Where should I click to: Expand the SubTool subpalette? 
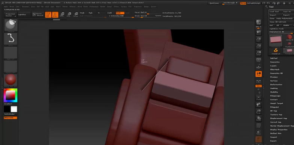[274, 58]
